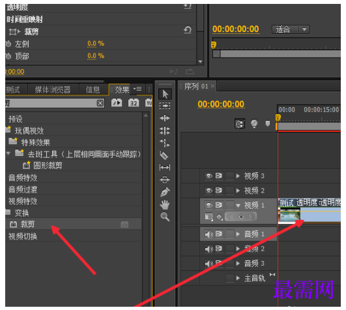The width and height of the screenshot is (346, 310).
Task: Reset the 裁剪 effect parameters
Action: [188, 30]
